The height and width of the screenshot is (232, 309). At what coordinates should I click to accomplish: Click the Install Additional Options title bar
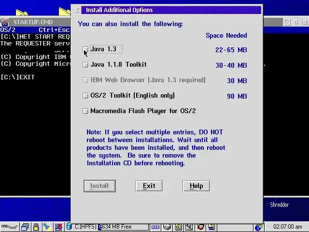(x=171, y=10)
